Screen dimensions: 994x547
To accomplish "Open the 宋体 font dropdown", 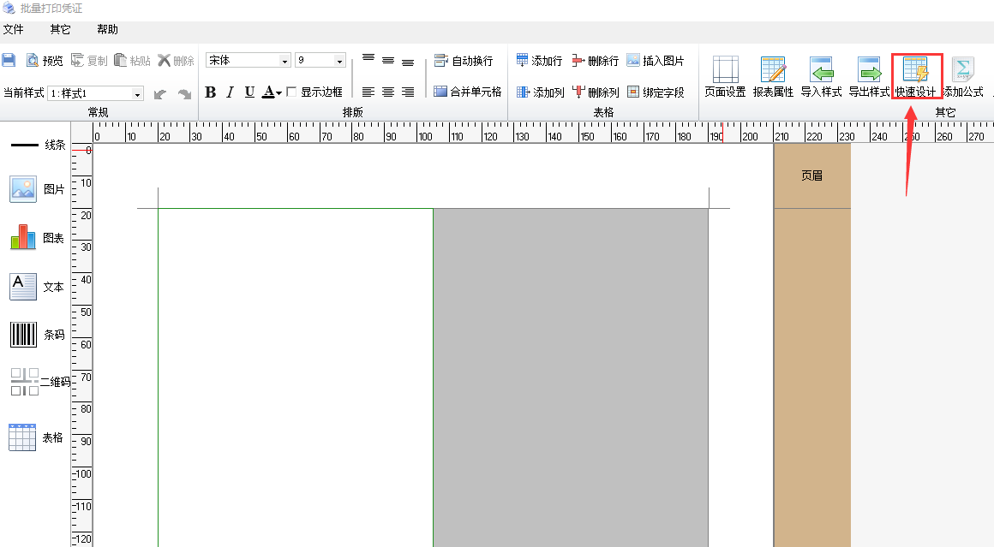I will point(284,61).
